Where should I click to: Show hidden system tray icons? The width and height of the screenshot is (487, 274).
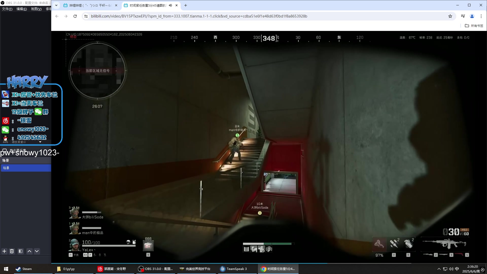(439, 269)
